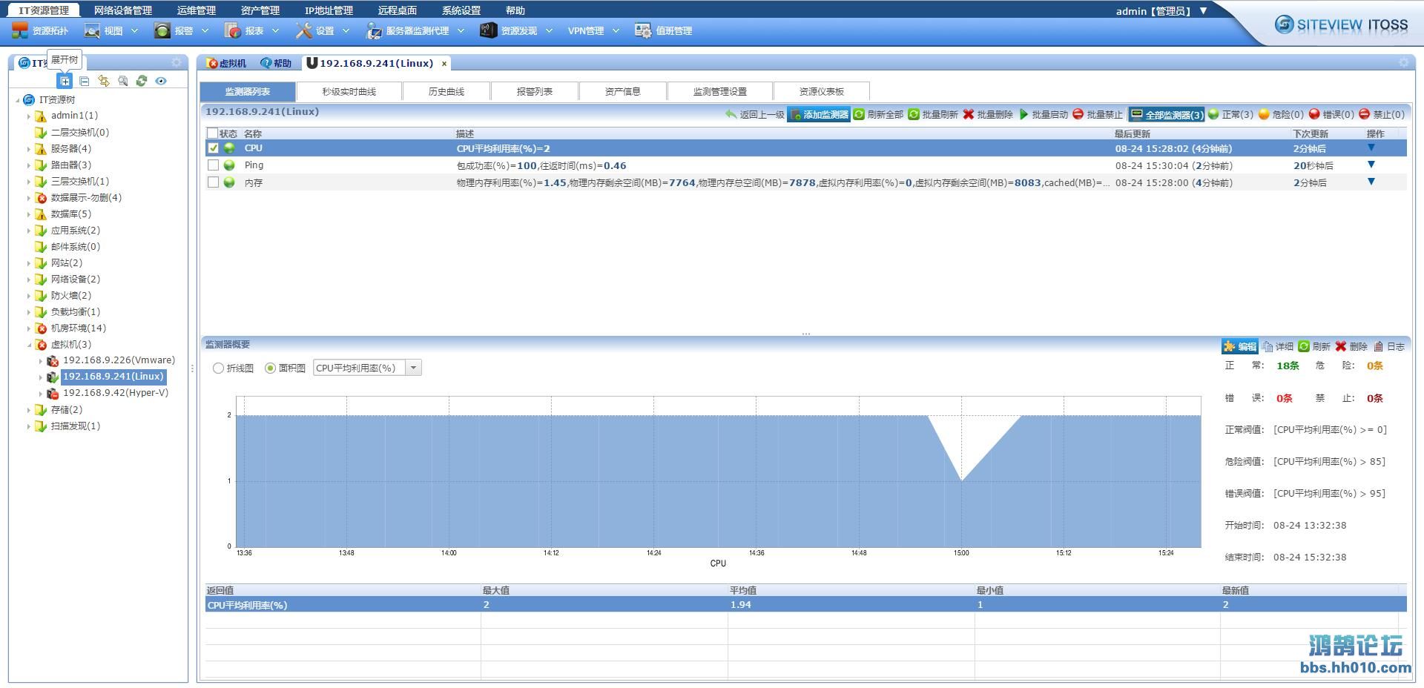1424x688 pixels.
Task: Expand the 服务器(4) tree node
Action: [x=29, y=149]
